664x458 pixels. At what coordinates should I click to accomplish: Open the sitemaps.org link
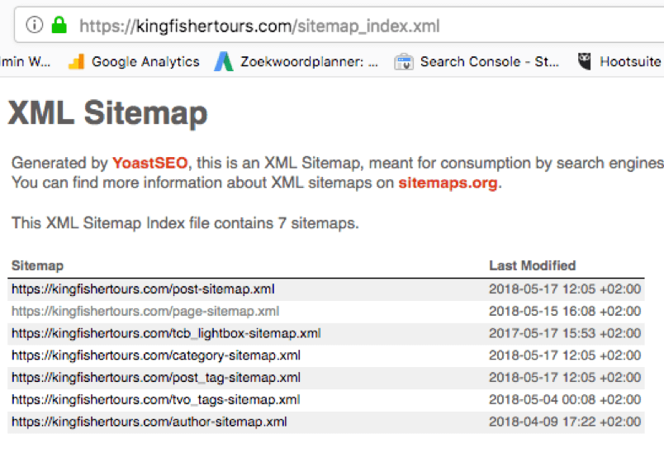click(448, 183)
